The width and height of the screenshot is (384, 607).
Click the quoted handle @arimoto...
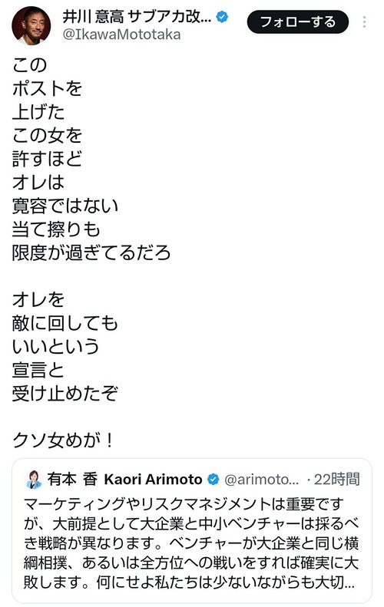tap(262, 480)
